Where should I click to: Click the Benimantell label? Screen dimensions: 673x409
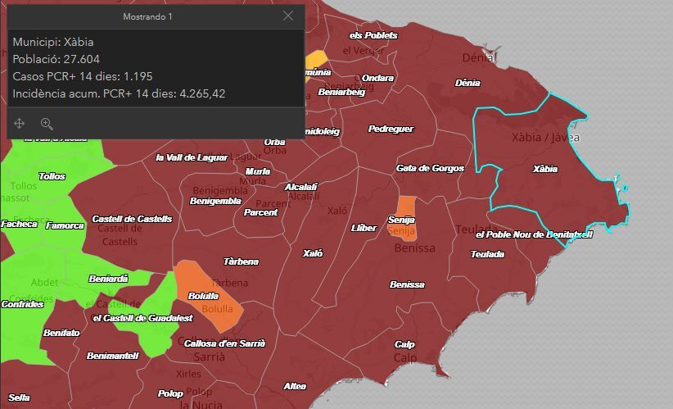[112, 356]
